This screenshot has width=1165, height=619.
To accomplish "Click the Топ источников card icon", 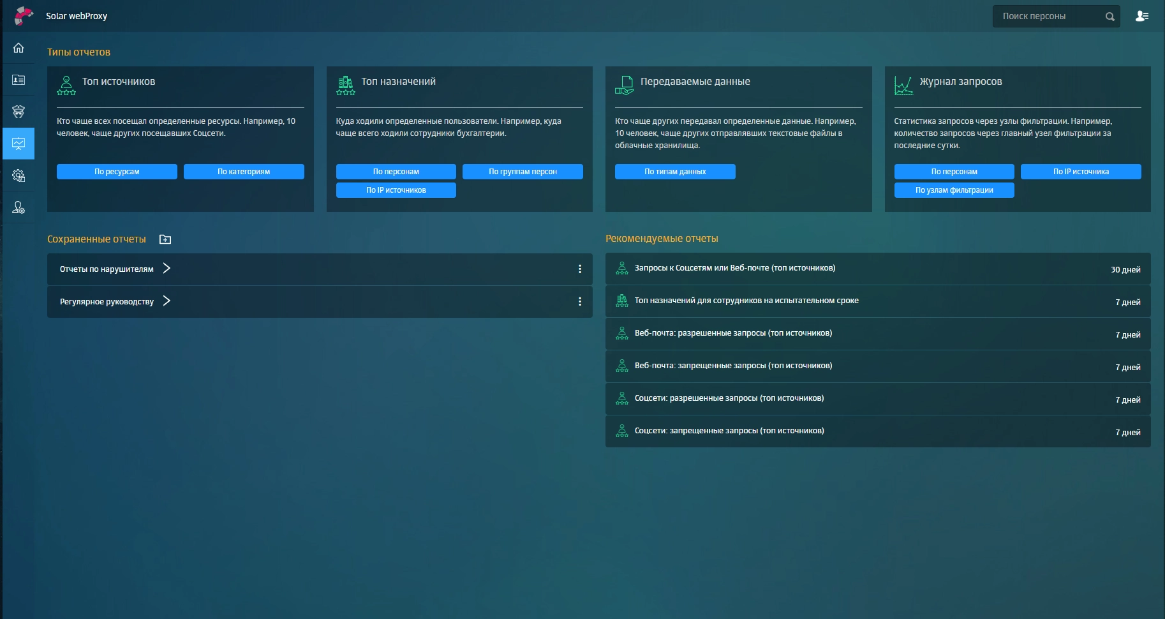I will click(x=66, y=86).
